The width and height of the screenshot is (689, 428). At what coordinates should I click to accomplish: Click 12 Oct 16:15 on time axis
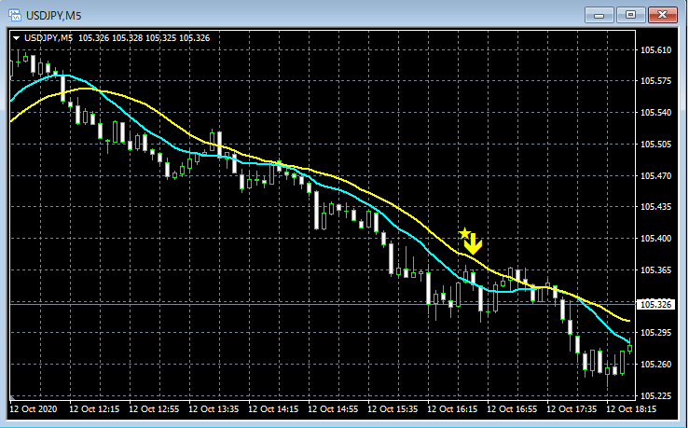(x=452, y=409)
